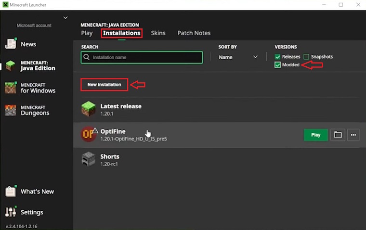Open Minecraft for Windows sidebar icon

(11, 88)
